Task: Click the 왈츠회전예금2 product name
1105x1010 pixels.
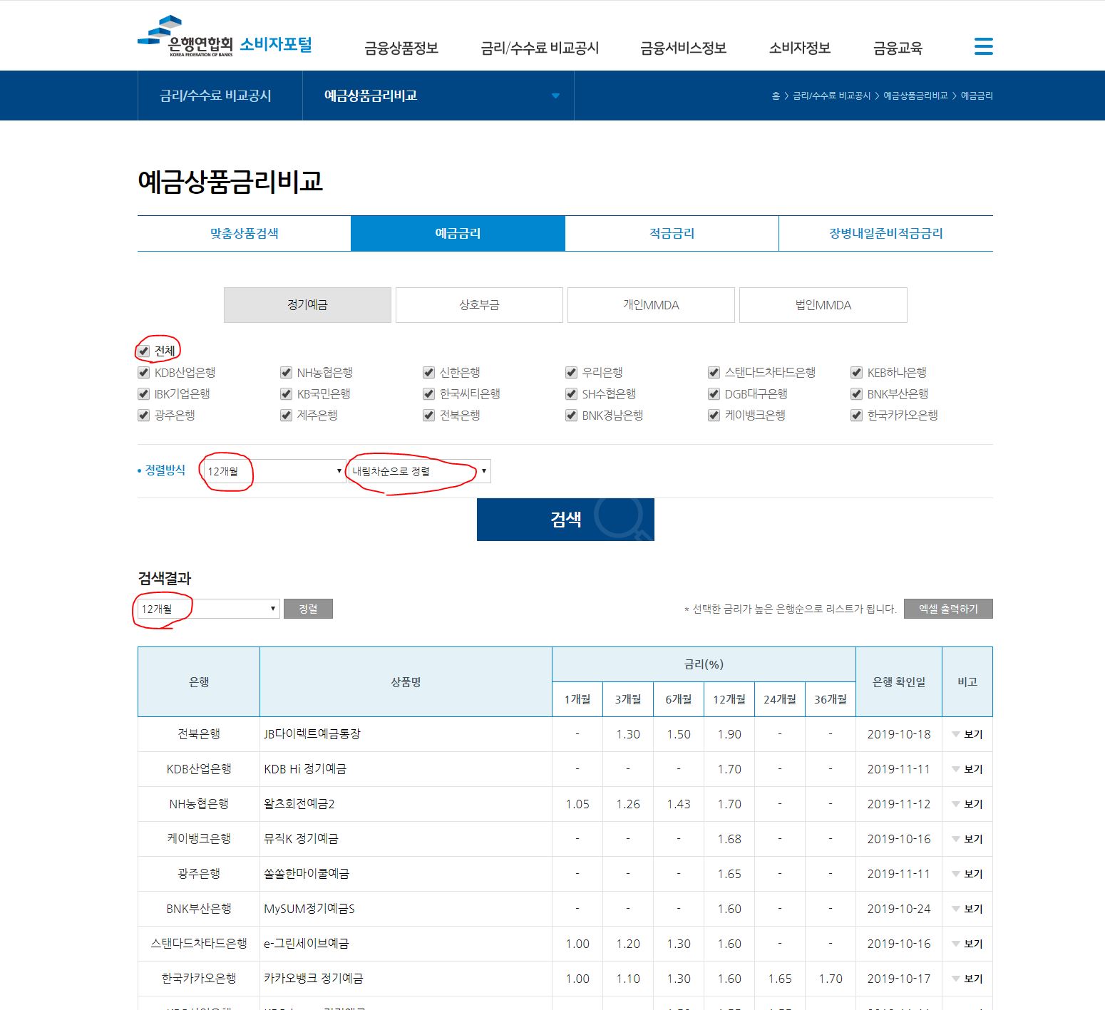Action: click(299, 804)
